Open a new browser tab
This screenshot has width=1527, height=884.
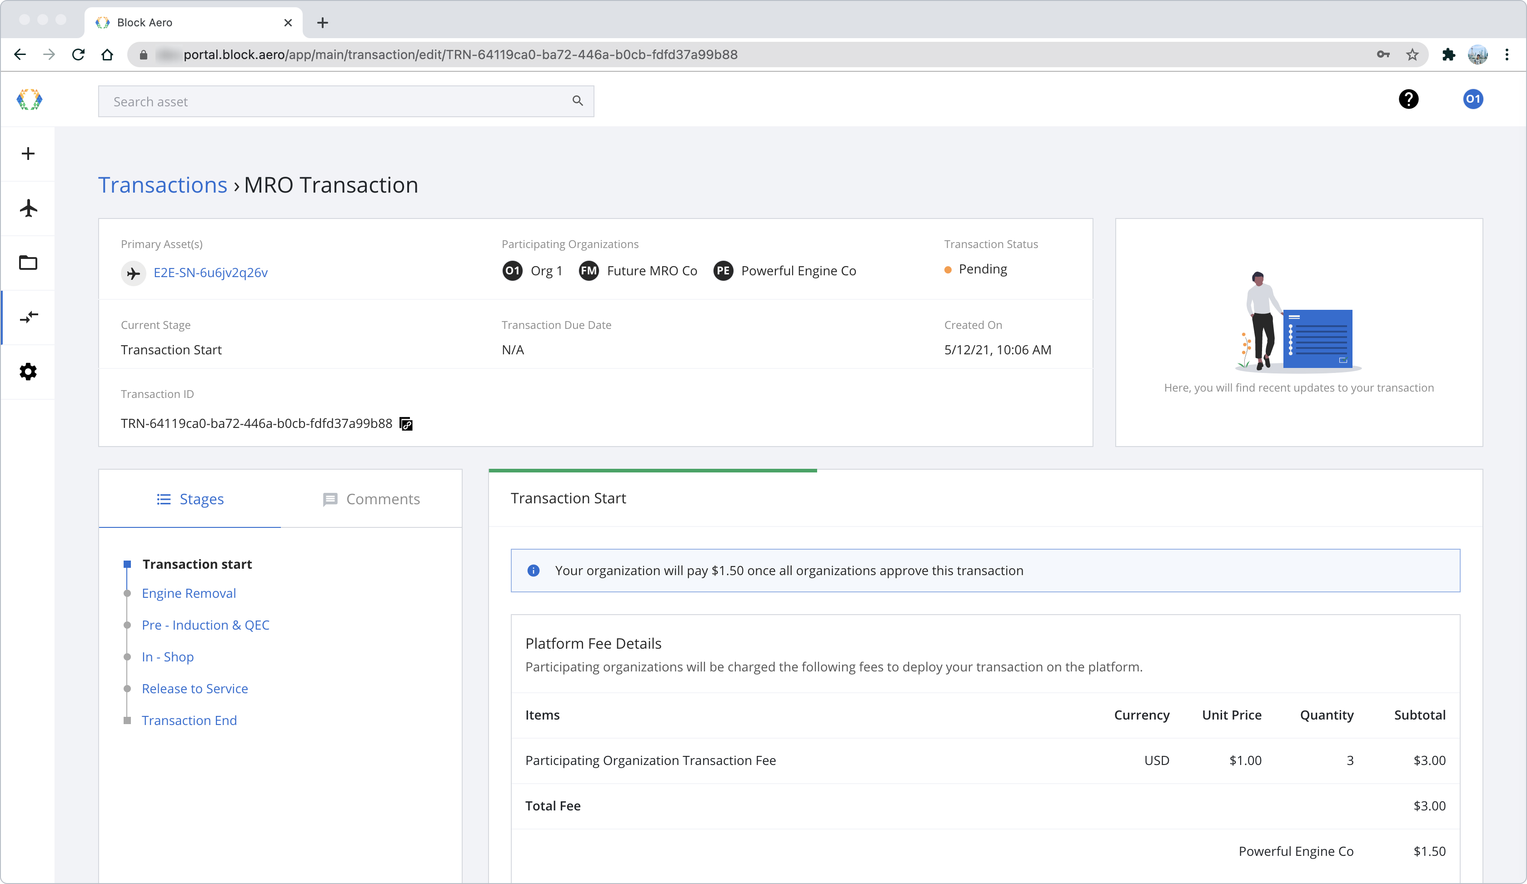pyautogui.click(x=322, y=22)
